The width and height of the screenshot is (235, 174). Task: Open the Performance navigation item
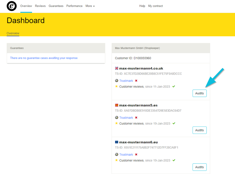click(x=74, y=6)
